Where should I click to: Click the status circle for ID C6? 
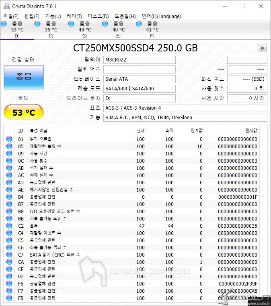tap(9, 247)
